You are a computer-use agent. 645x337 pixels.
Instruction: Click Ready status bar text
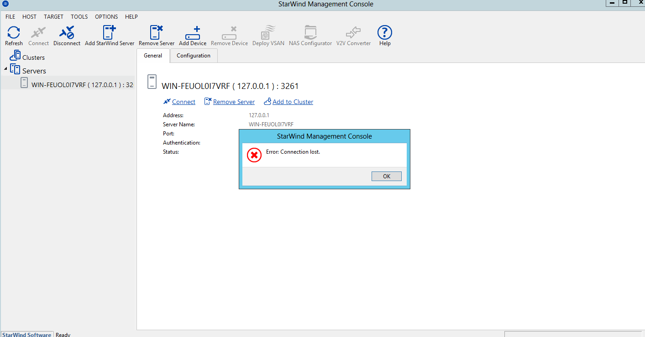[x=63, y=335]
